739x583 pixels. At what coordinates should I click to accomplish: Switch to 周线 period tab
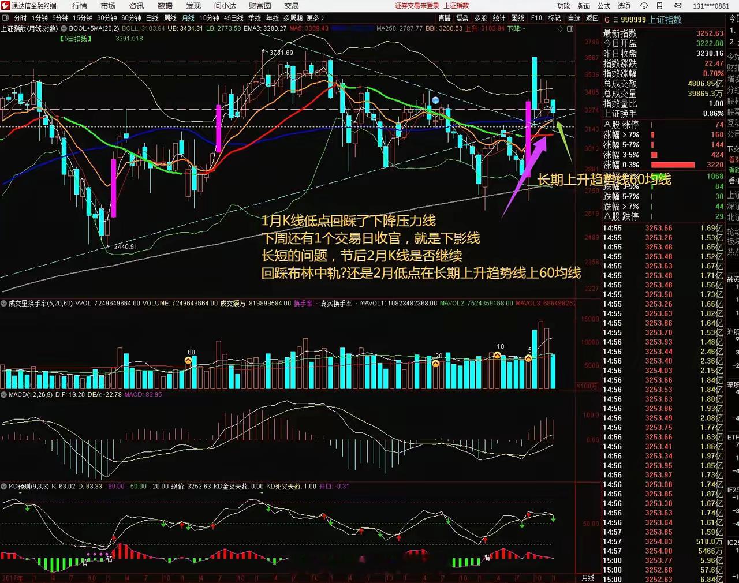170,18
